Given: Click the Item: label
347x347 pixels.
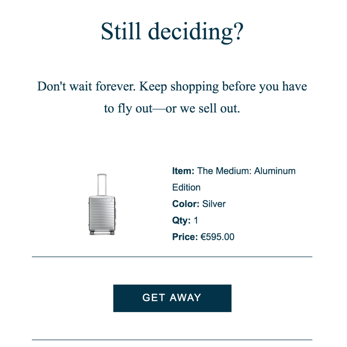Looking at the screenshot, I should tap(183, 171).
